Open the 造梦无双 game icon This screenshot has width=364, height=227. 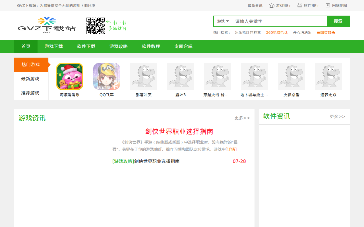pos(328,76)
